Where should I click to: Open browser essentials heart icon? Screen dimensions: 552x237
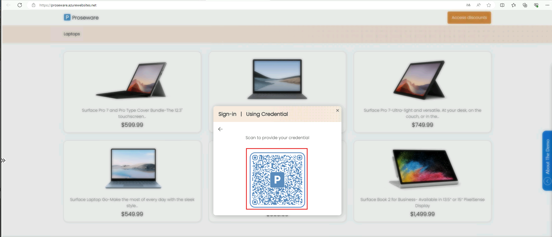coord(536,5)
